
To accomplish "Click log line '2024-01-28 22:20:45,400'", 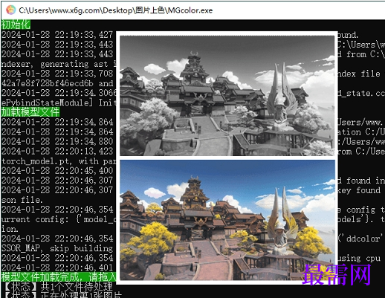I will click(57, 170).
